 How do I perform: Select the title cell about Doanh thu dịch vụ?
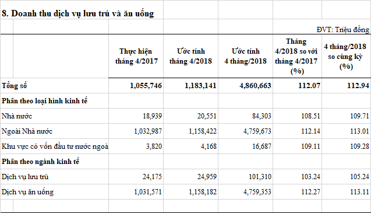(x=78, y=13)
